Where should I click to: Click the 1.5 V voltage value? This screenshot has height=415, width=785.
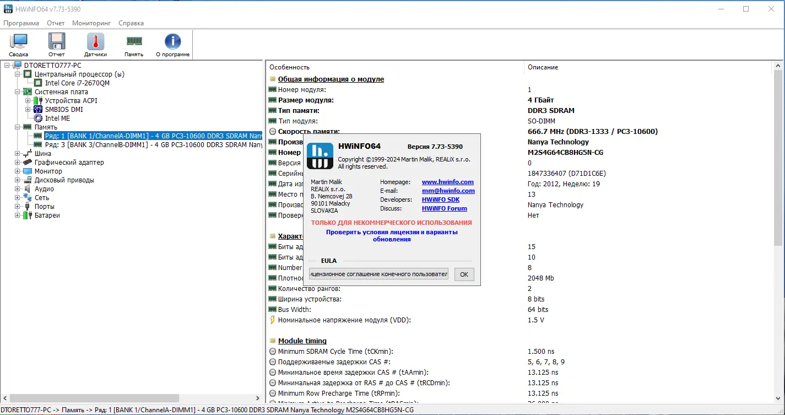pyautogui.click(x=536, y=320)
